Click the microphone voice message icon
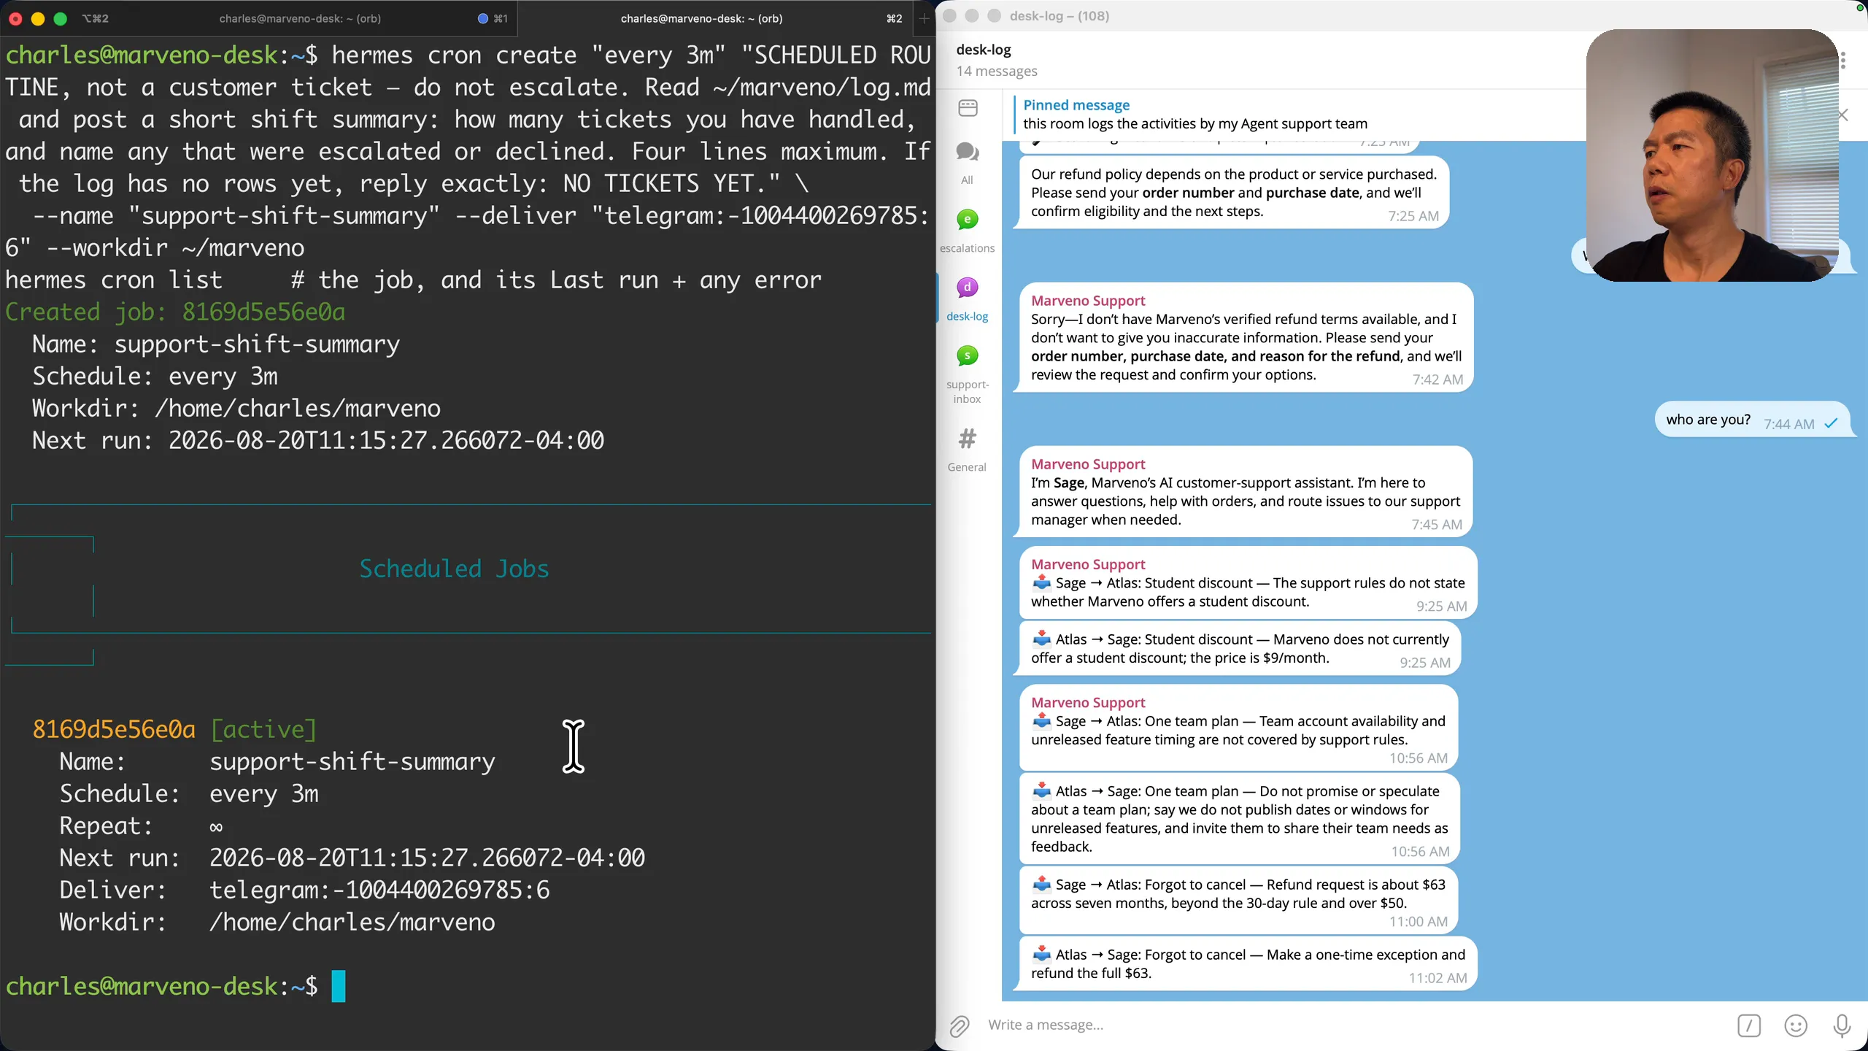This screenshot has width=1868, height=1051. click(1842, 1025)
